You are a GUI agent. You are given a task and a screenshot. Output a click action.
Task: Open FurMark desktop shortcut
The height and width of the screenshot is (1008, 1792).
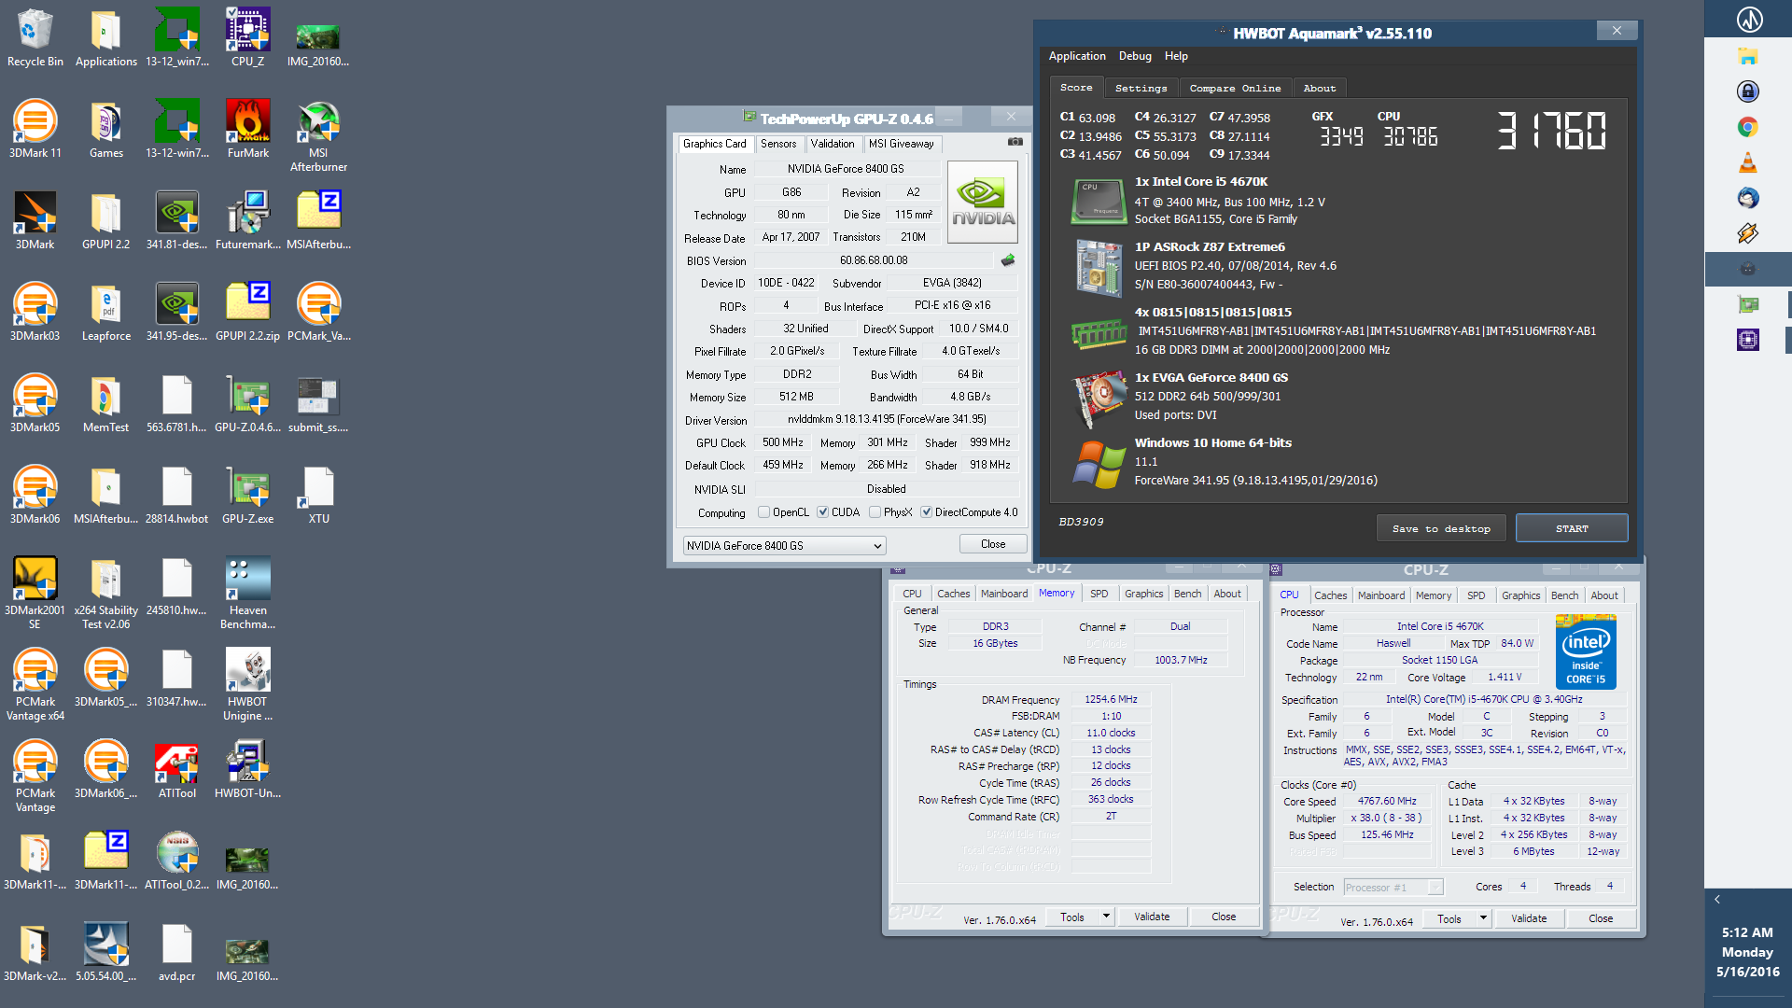coord(248,130)
